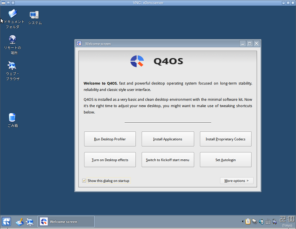The image size is (296, 229).
Task: Select the ごみ箱 trash icon
Action: coord(12,120)
